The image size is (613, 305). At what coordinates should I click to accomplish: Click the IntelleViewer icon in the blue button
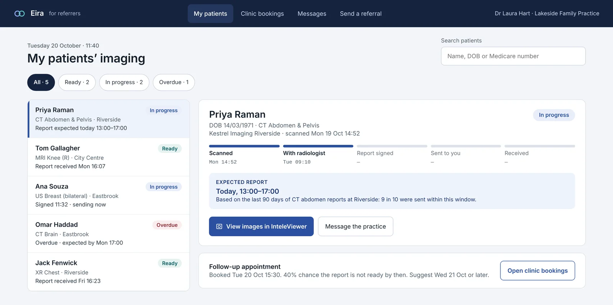coord(219,227)
